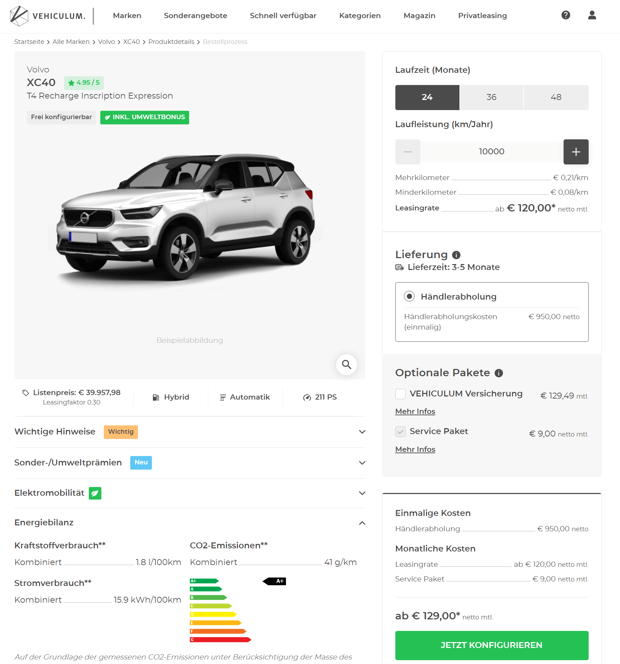Click the green star rating badge
The image size is (620, 664).
pos(84,83)
